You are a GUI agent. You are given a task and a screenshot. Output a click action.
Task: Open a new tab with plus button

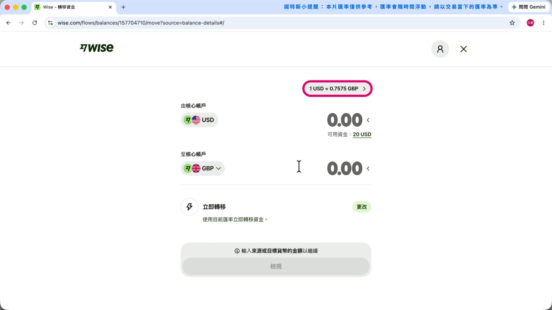point(123,7)
